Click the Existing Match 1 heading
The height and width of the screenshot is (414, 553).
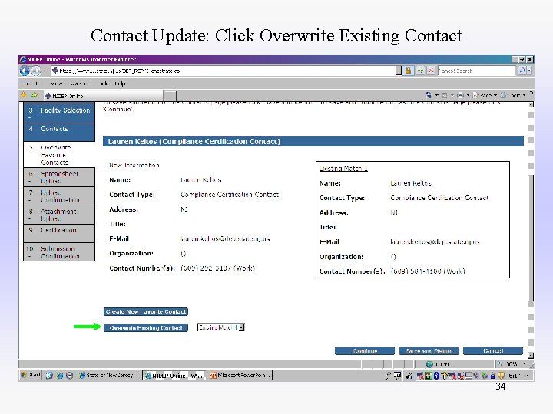coord(343,168)
